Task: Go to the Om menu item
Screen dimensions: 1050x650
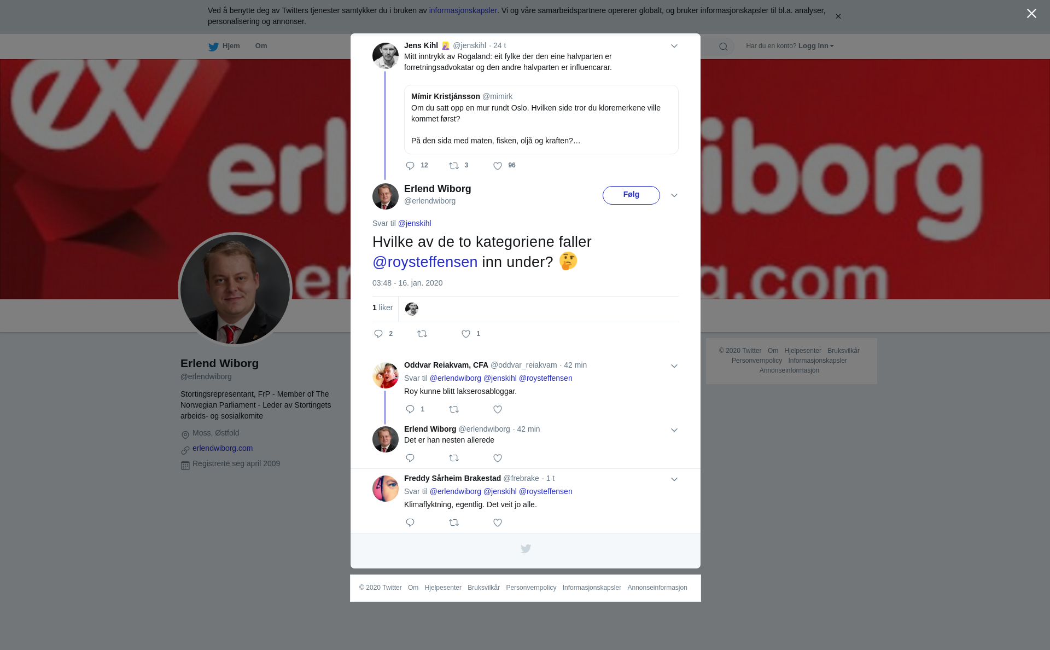Action: 261,46
